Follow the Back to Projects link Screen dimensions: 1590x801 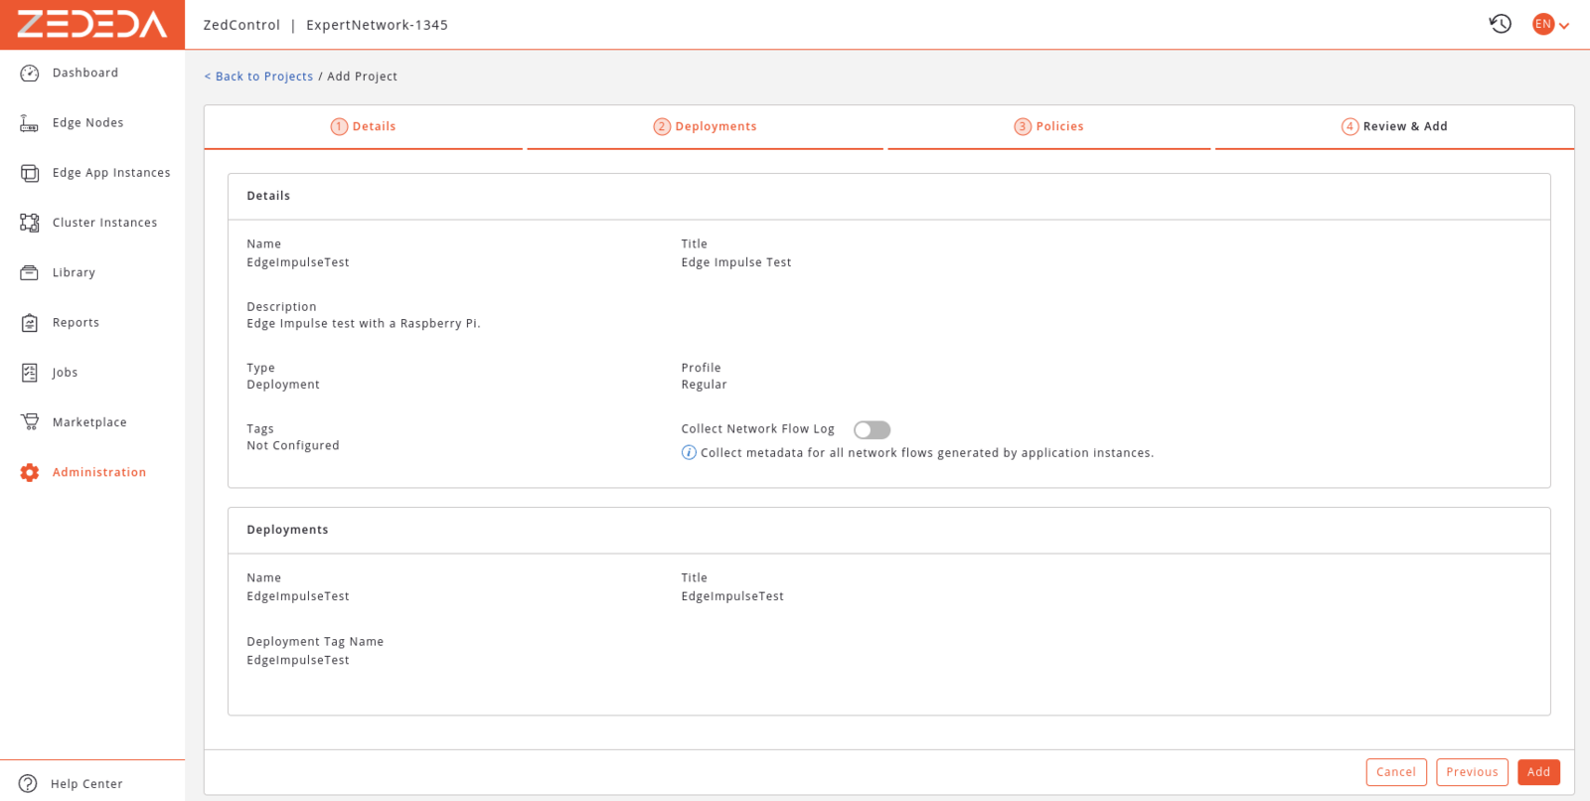[x=258, y=77]
